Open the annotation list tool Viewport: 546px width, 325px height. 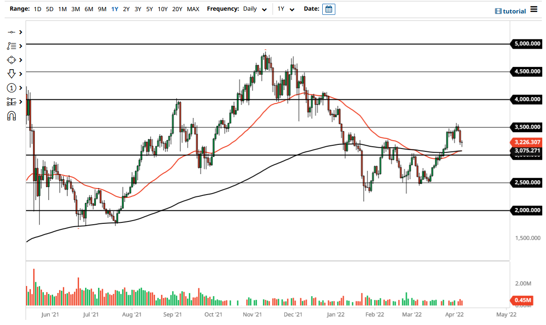12,45
